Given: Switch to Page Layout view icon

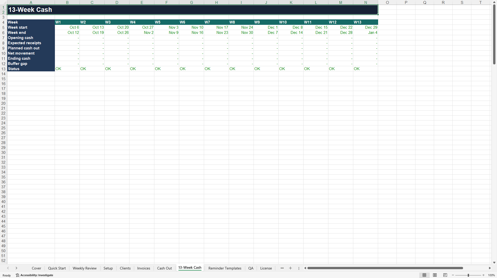Looking at the screenshot, I should tap(435, 275).
